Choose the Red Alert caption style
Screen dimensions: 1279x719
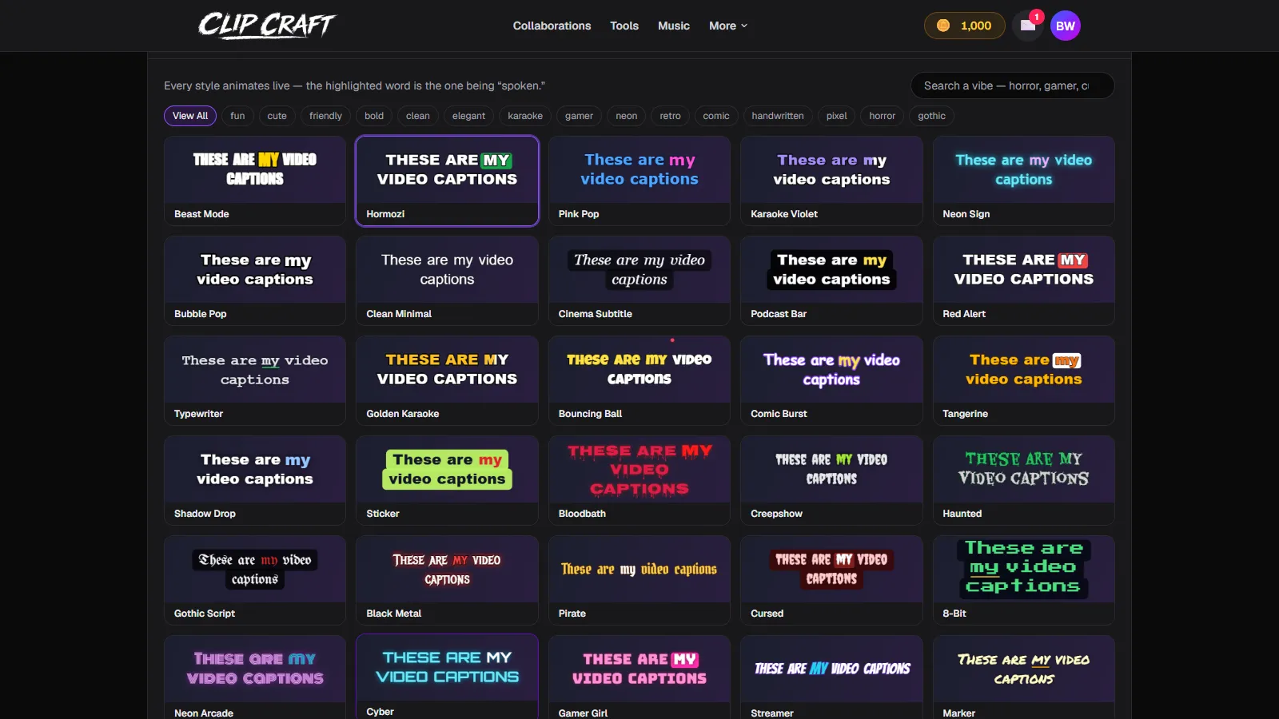click(x=1024, y=280)
